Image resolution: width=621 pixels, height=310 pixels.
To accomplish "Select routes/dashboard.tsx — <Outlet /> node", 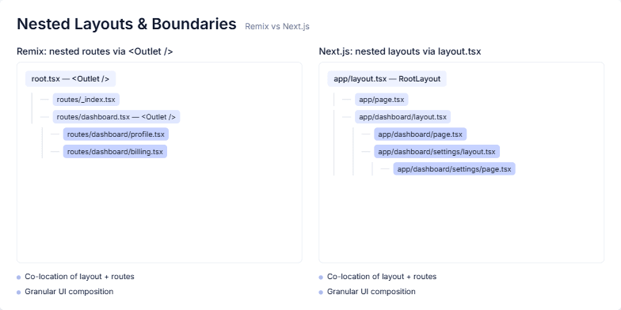I will tap(116, 117).
